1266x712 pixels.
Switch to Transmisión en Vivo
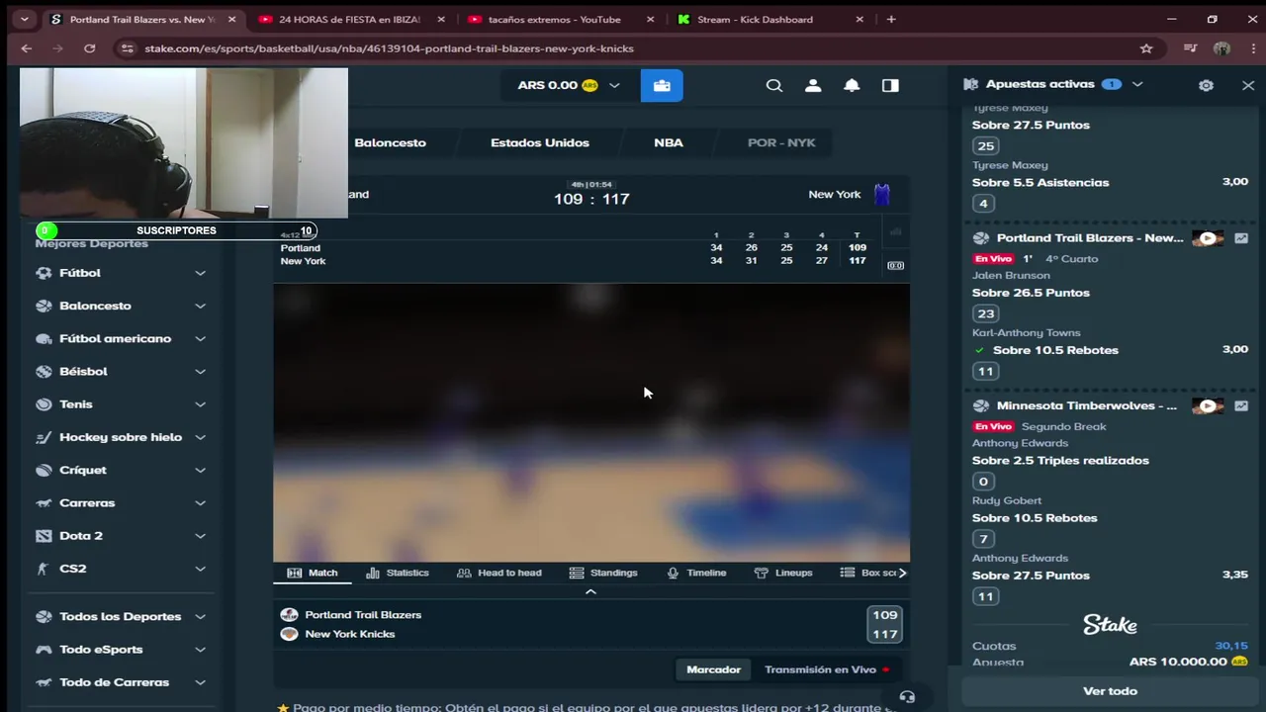click(826, 669)
